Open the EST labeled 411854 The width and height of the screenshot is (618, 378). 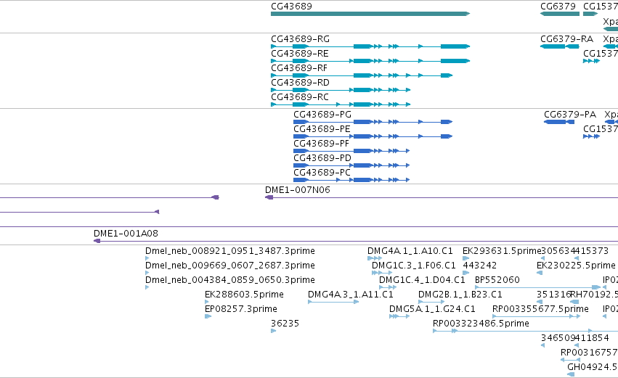(x=592, y=338)
